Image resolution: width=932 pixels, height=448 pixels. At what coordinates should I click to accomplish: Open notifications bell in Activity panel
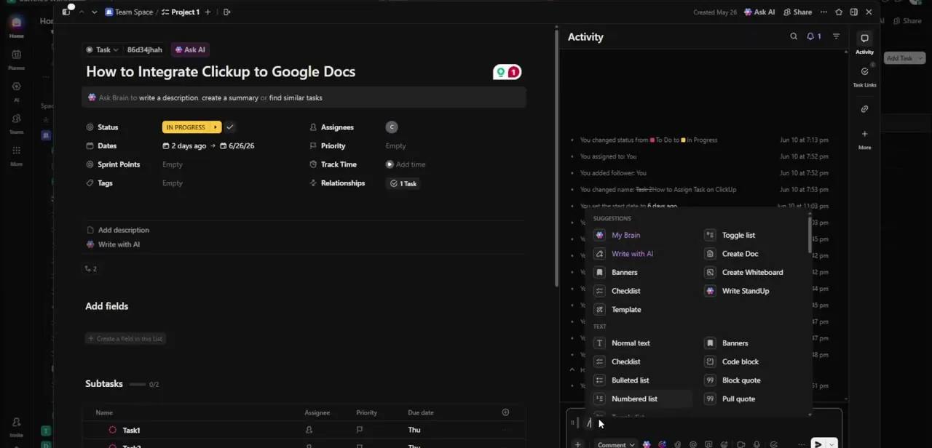(813, 36)
